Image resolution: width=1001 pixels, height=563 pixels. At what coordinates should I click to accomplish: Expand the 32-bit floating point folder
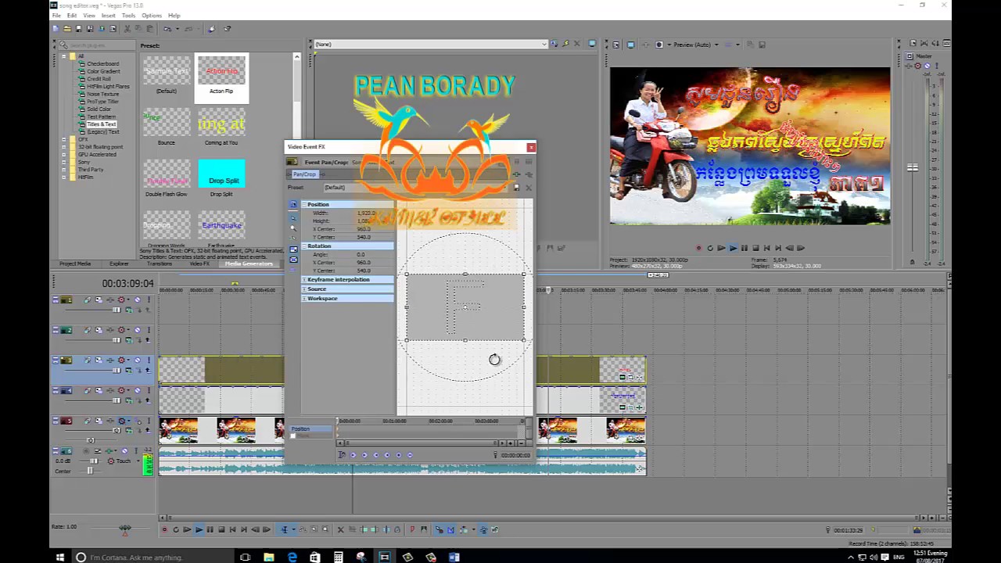coord(64,147)
